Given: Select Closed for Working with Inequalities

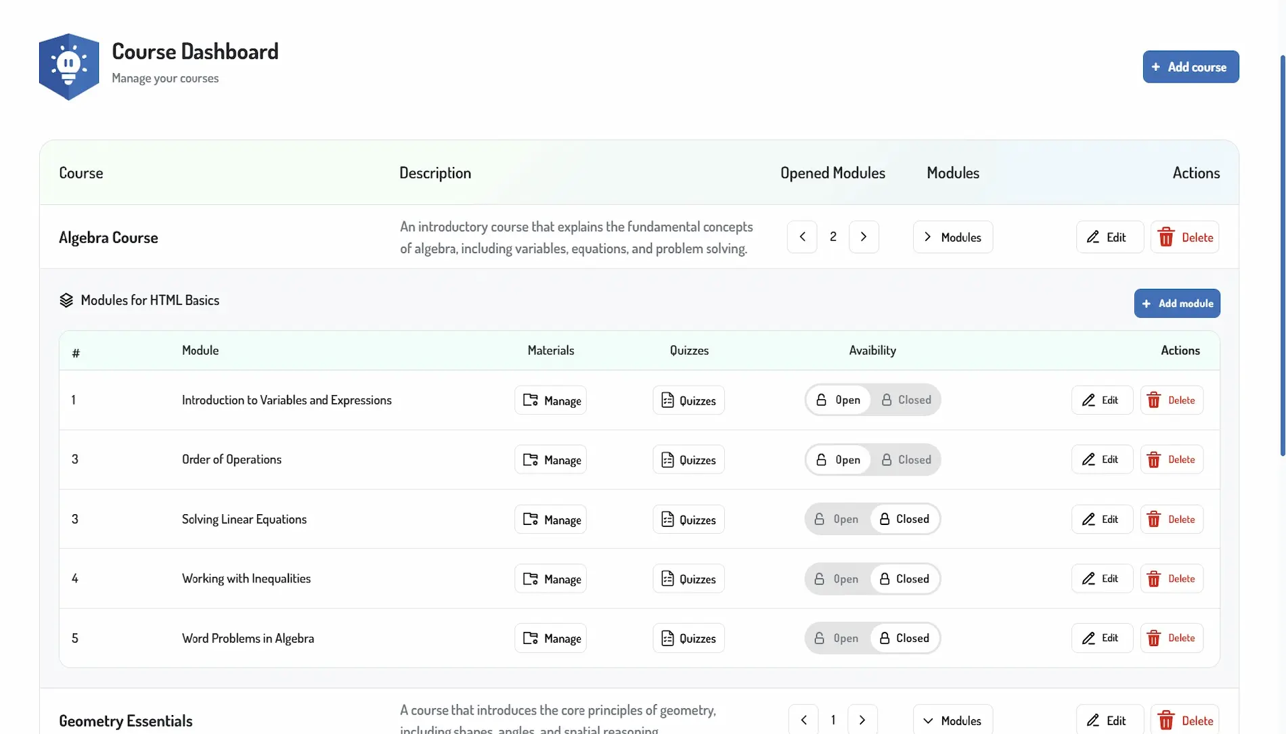Looking at the screenshot, I should click(905, 578).
